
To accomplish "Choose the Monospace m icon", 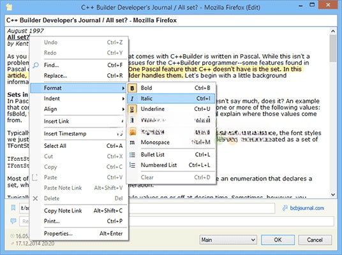I will coord(132,142).
